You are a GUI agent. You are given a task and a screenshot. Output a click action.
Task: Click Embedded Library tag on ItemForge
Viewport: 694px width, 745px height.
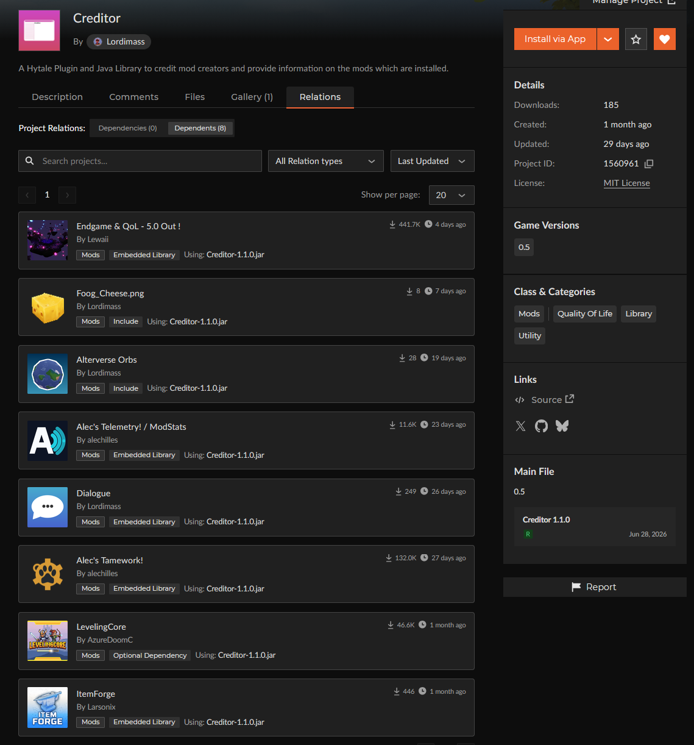pyautogui.click(x=144, y=722)
